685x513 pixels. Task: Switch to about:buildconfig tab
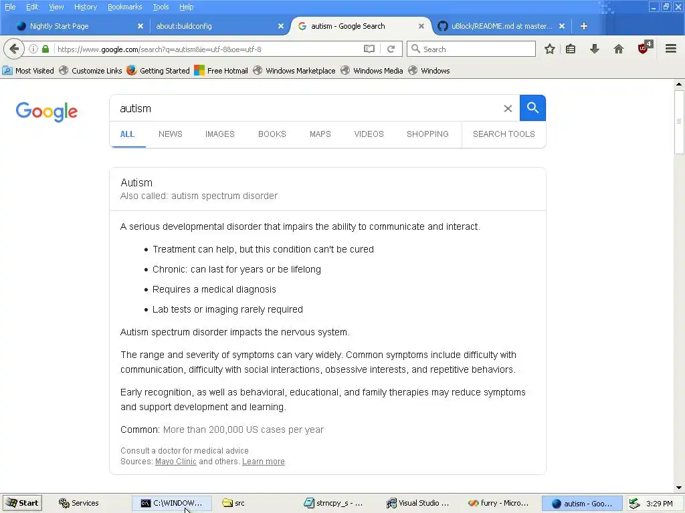[219, 26]
